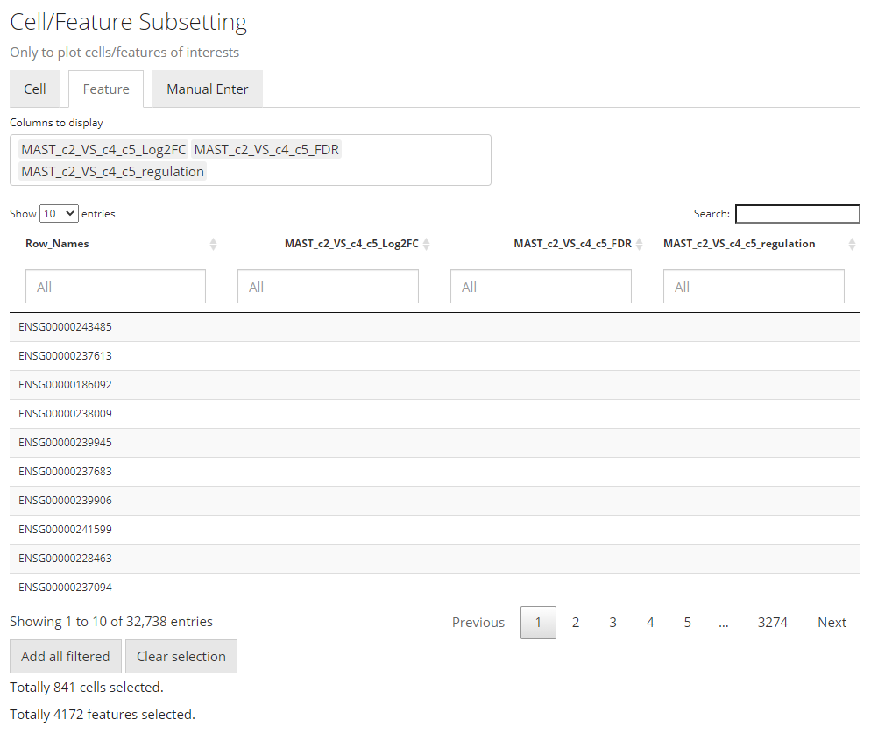Viewport: 871px width, 734px height.
Task: Navigate to page 2 of the table
Action: tap(576, 623)
